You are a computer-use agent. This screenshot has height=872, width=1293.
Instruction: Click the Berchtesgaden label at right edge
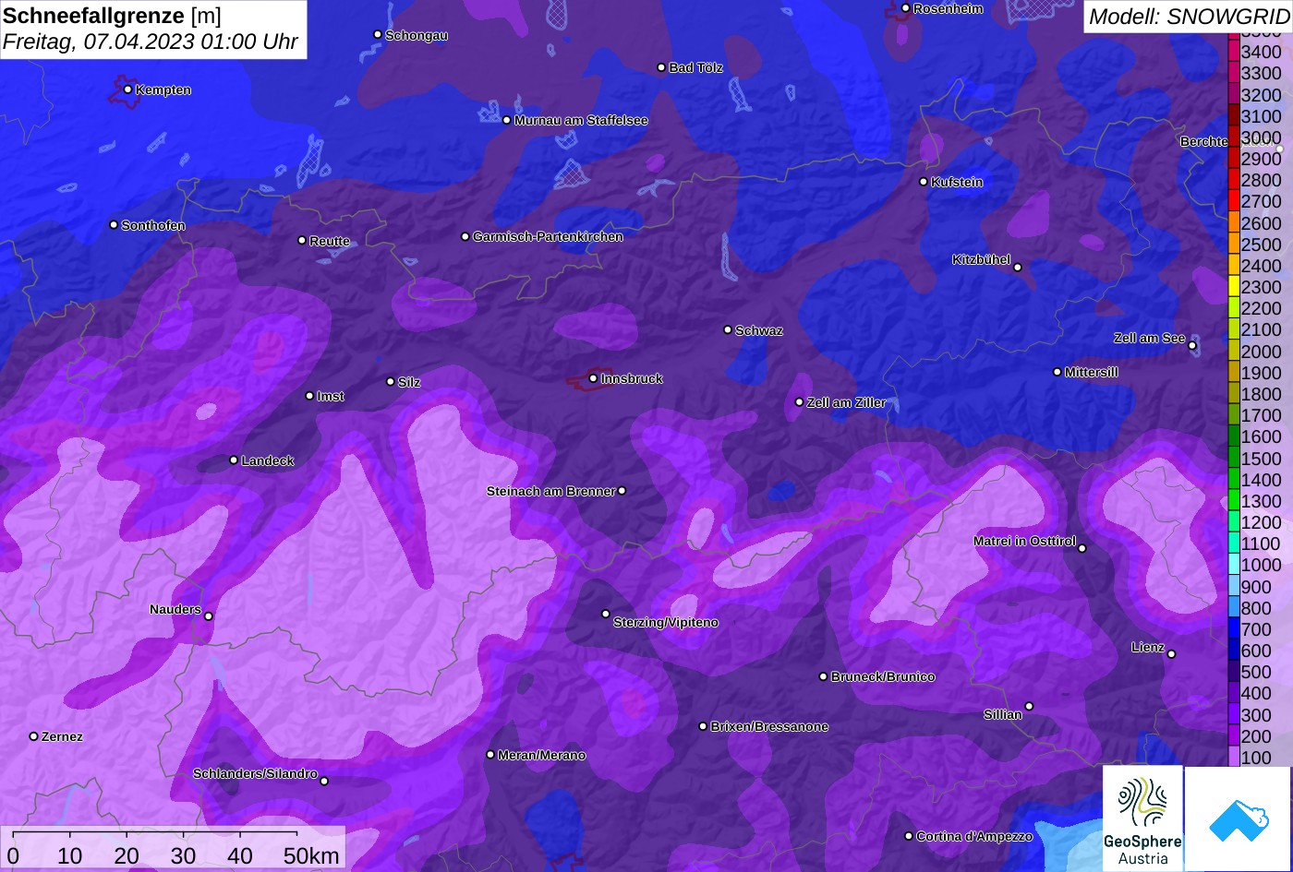(1203, 141)
